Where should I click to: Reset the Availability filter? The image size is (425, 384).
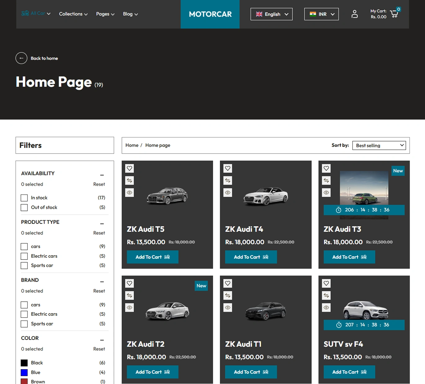pyautogui.click(x=99, y=184)
